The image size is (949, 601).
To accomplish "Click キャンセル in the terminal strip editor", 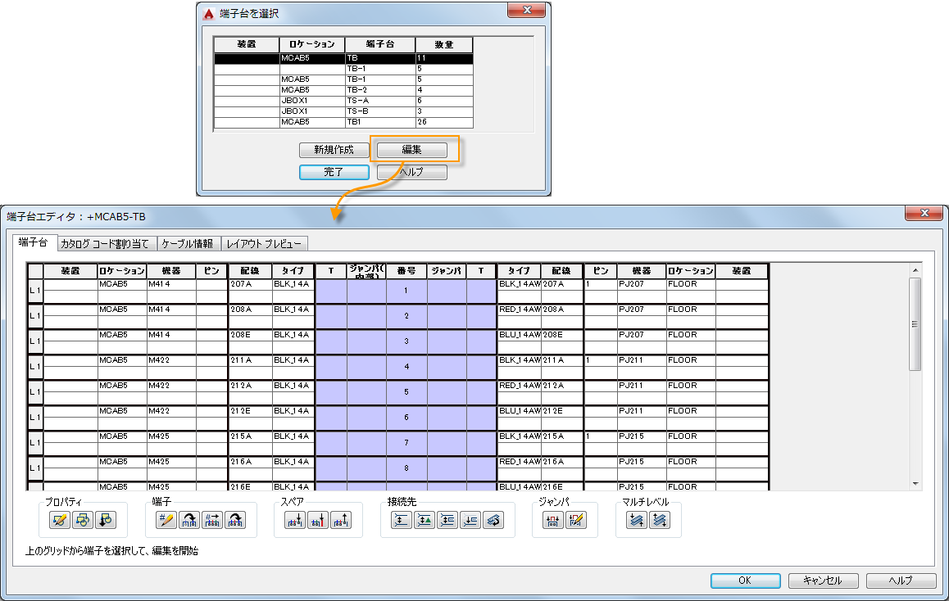I will (x=823, y=581).
